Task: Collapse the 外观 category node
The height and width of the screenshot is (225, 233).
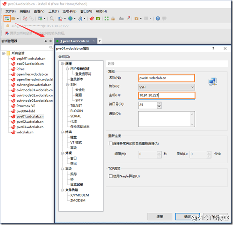Action: [x=62, y=153]
